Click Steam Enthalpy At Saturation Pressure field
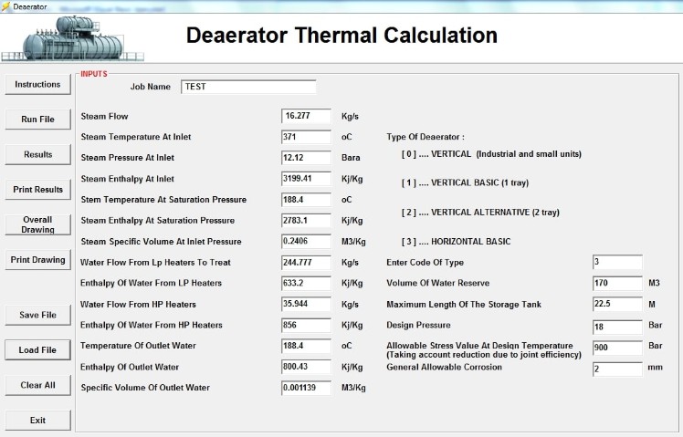The width and height of the screenshot is (683, 437). (x=306, y=220)
